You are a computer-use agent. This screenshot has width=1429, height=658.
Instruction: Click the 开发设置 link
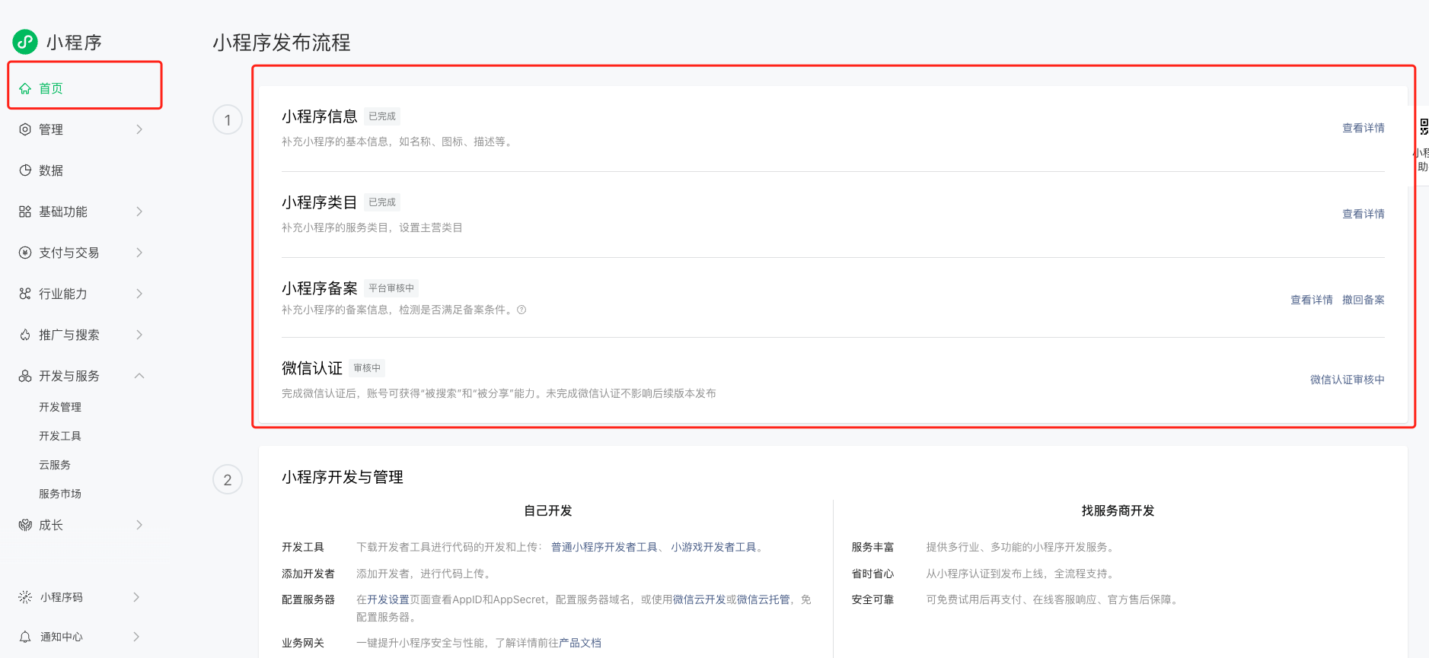388,599
